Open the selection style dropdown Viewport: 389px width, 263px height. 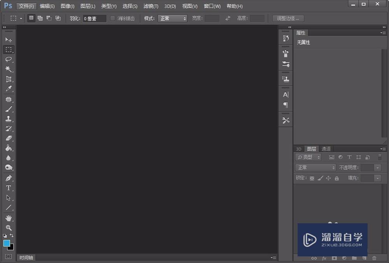click(x=172, y=18)
